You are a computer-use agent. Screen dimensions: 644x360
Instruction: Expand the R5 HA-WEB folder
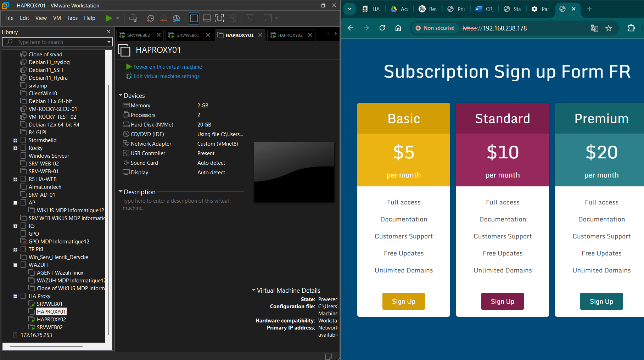(15, 179)
